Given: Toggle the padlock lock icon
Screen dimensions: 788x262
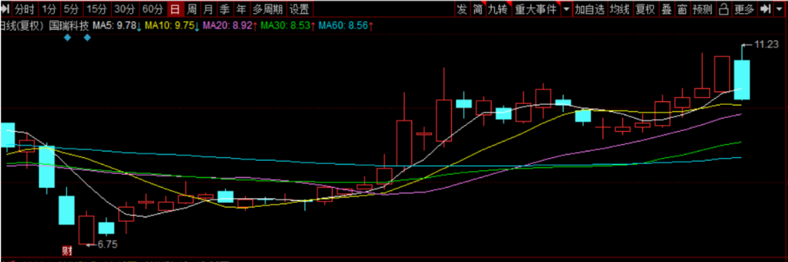Looking at the screenshot, I should 724,9.
